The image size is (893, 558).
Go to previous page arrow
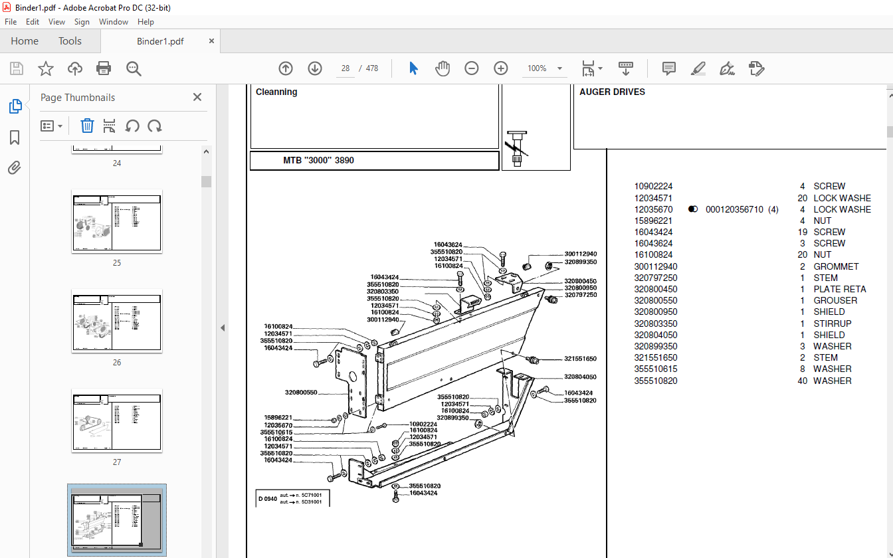pos(286,68)
